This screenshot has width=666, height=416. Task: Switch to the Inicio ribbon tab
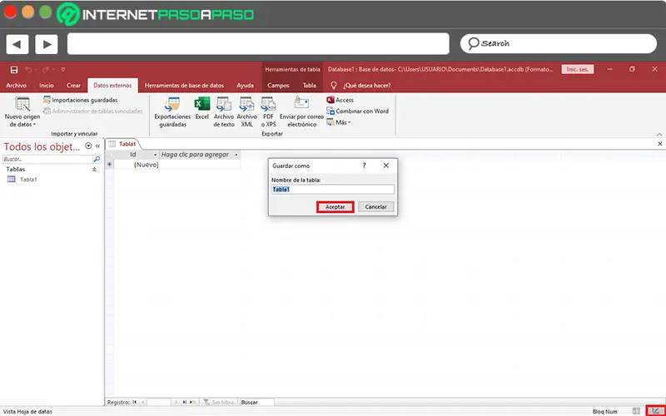coord(47,86)
